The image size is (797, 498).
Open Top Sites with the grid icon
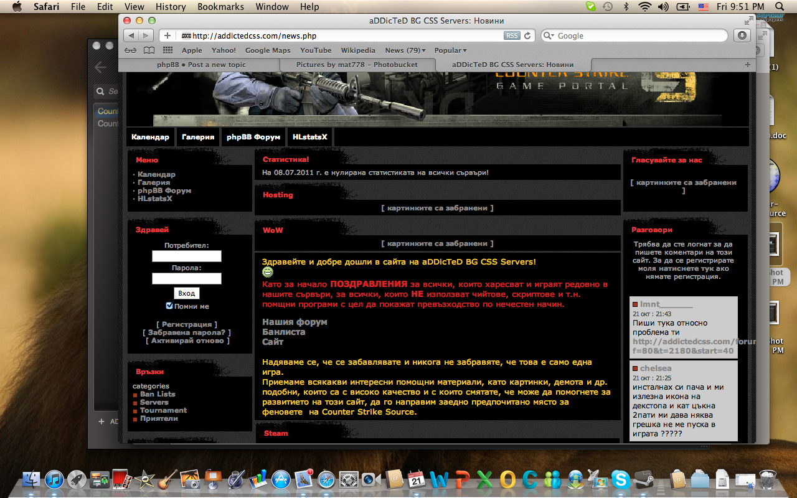[167, 50]
